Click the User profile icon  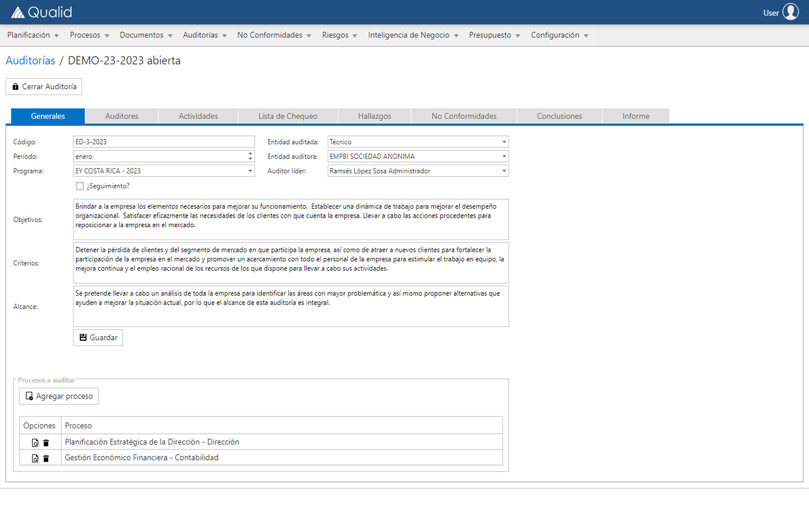(789, 12)
